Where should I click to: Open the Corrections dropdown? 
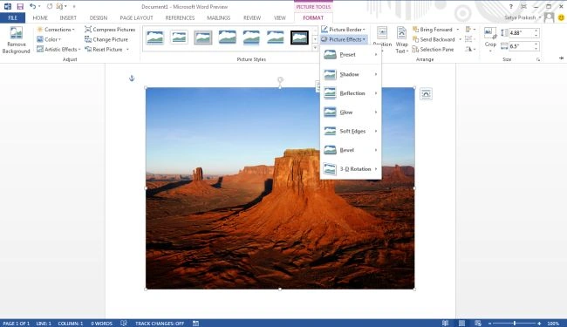(x=56, y=30)
